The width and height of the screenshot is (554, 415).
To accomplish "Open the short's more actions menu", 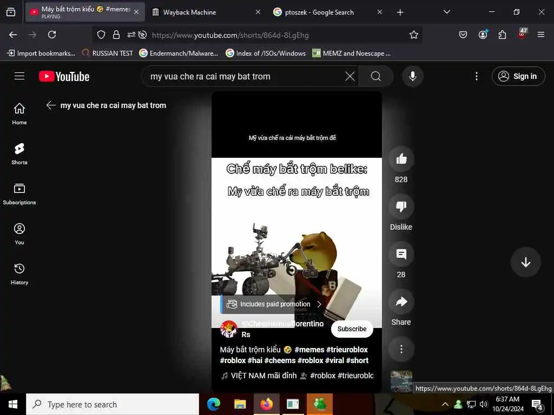I will coord(401,350).
